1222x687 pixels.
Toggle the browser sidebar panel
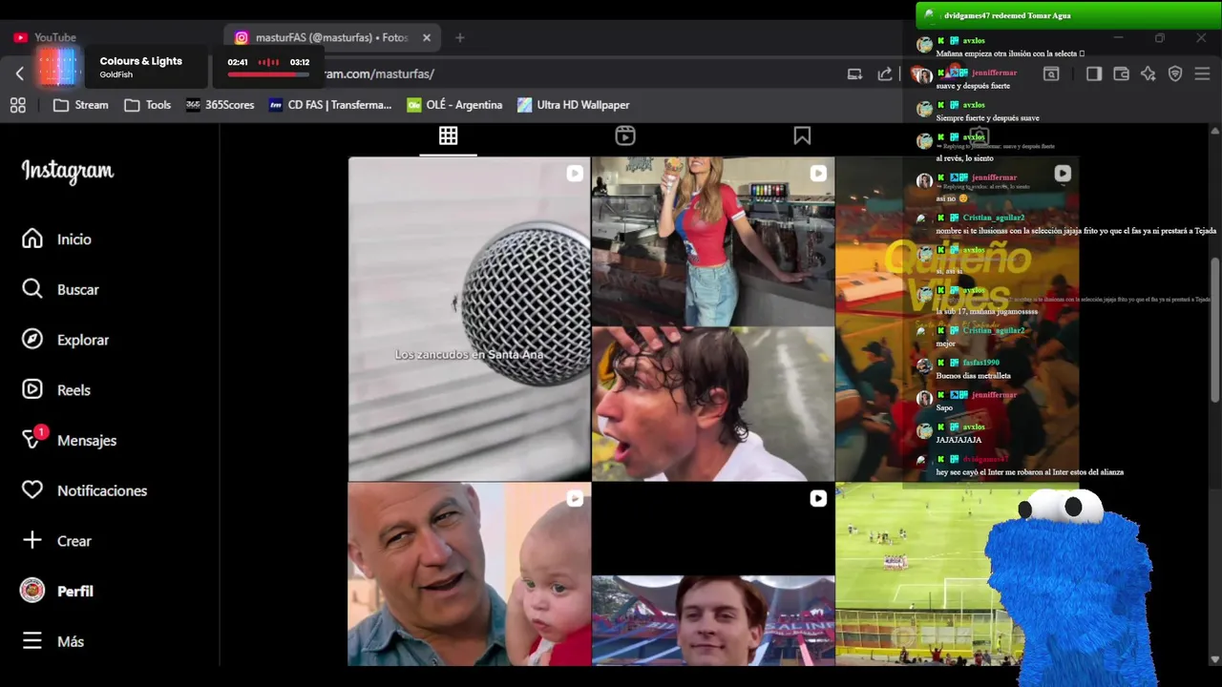click(x=1094, y=74)
